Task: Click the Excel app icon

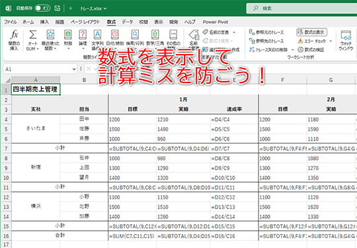Action: [8, 9]
